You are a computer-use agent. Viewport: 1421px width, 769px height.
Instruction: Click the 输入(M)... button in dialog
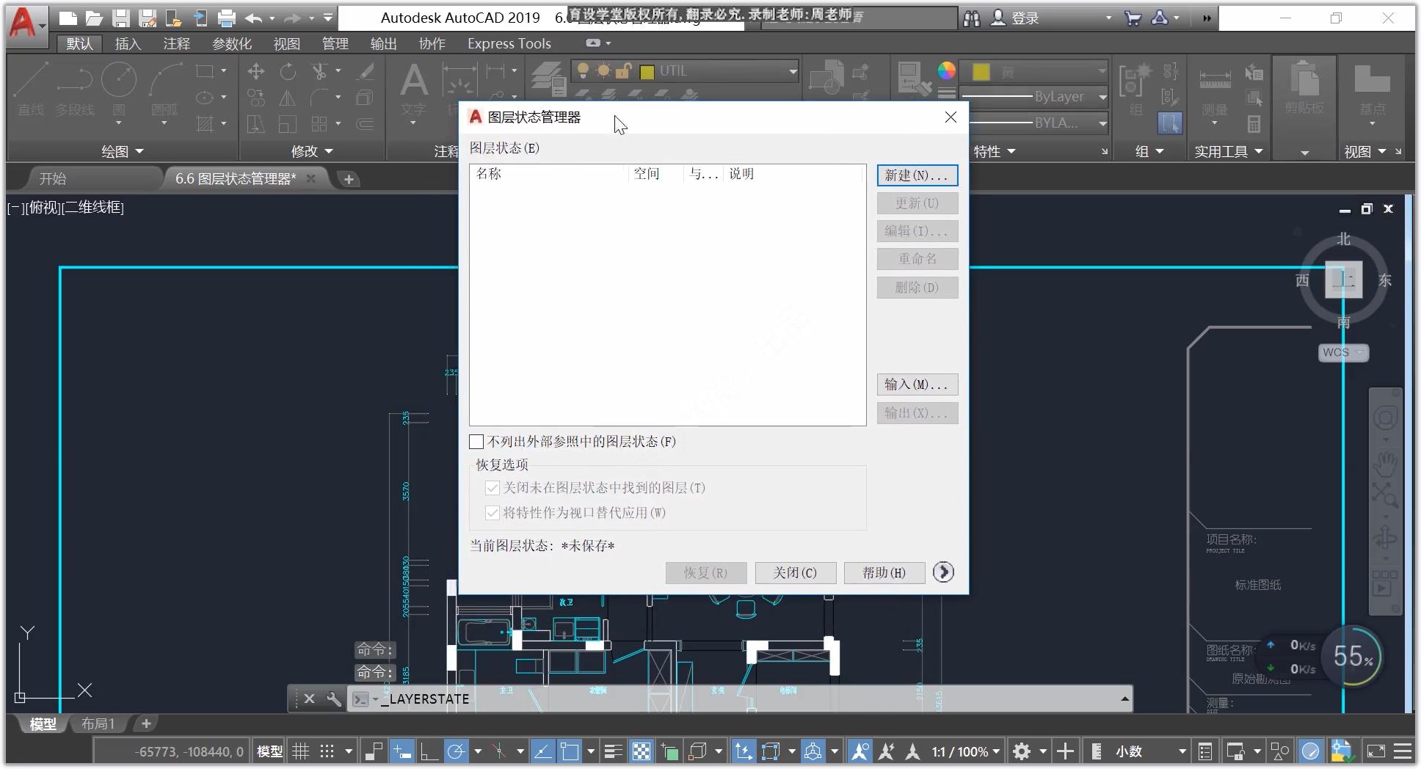[x=917, y=384]
